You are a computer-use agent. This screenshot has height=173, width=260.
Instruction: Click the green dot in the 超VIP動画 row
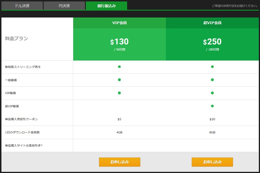(x=212, y=106)
